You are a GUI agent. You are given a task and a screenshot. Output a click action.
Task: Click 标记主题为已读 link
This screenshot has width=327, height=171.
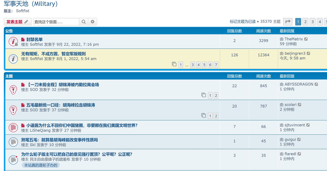[243, 22]
